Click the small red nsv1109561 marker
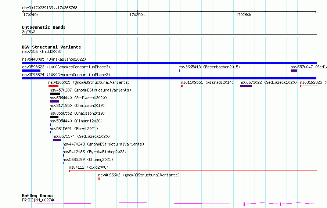 182,86
